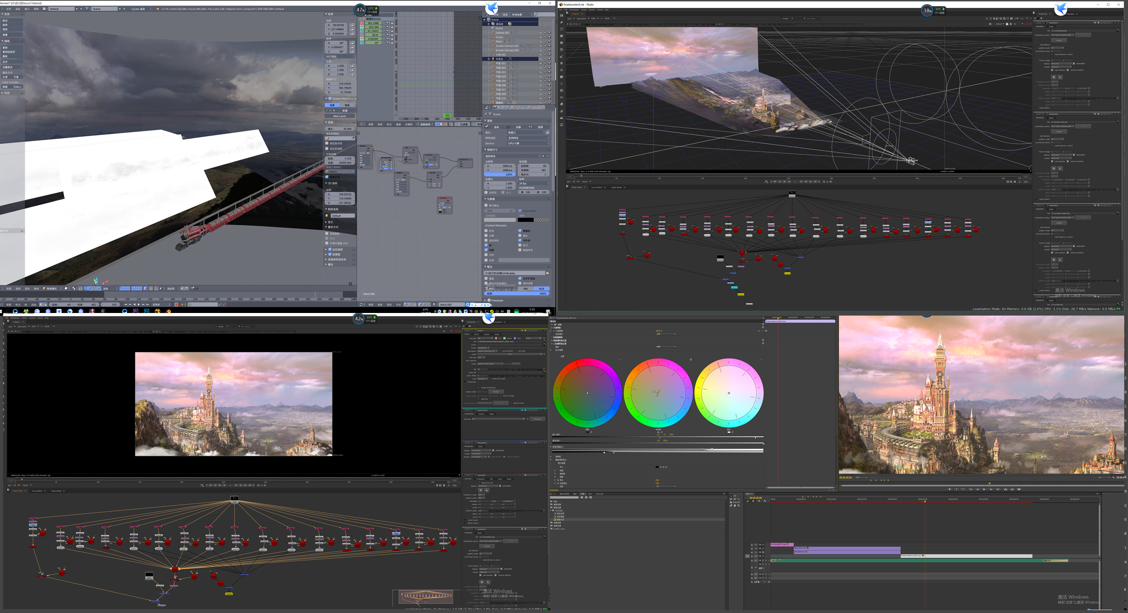Viewport: 1128px width, 613px height.
Task: Click Blender outliner search magnifier icon
Action: coord(537,14)
